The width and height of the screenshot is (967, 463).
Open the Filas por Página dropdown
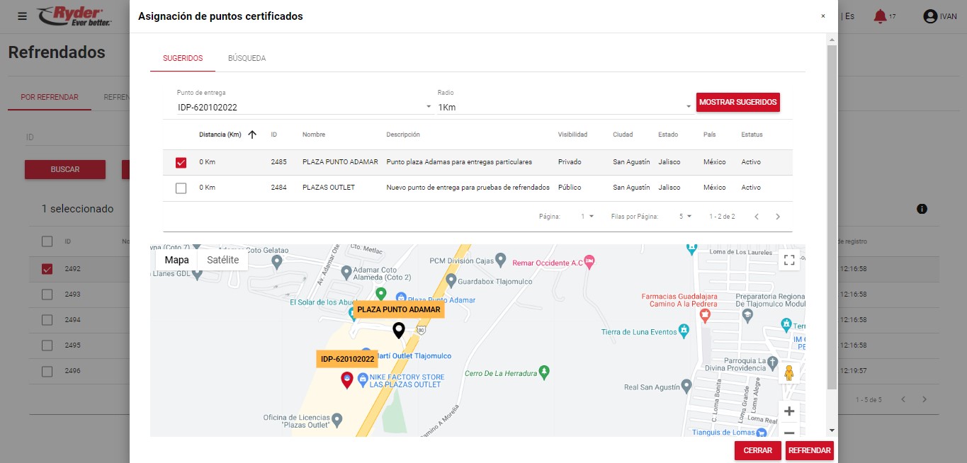click(685, 217)
